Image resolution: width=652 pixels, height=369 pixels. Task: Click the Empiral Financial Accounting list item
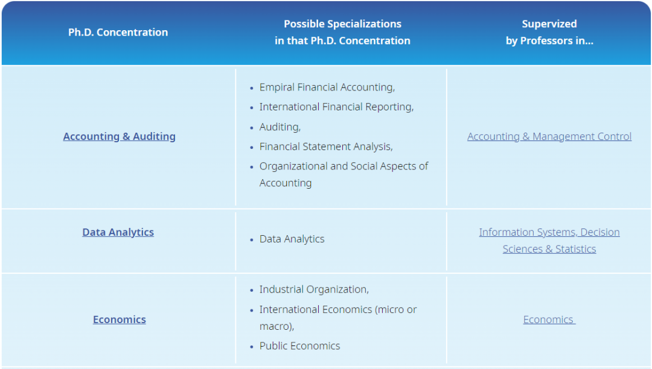(327, 87)
